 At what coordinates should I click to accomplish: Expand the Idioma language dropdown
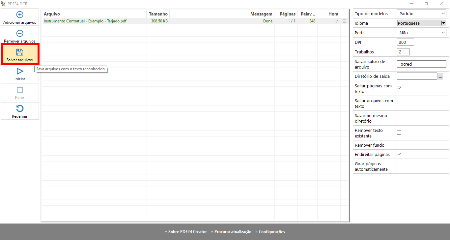[443, 23]
